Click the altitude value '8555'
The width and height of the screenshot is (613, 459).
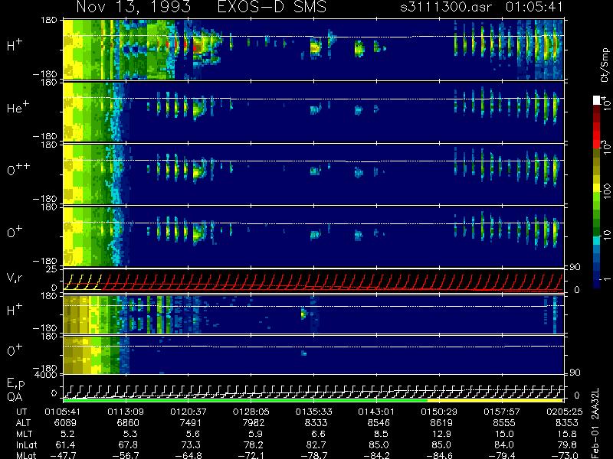504,423
